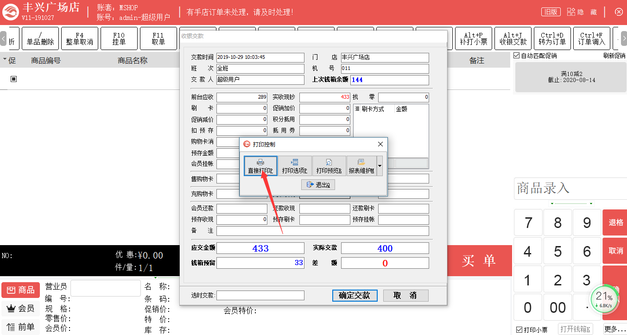Screen dimensions: 627x335
Task: Click Alt+J 收银交款 toolbar button
Action: pos(513,38)
